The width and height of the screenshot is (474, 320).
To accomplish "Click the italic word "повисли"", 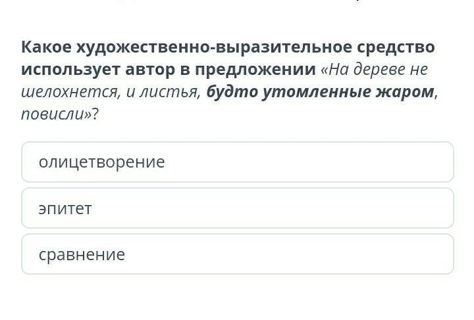I will (51, 114).
